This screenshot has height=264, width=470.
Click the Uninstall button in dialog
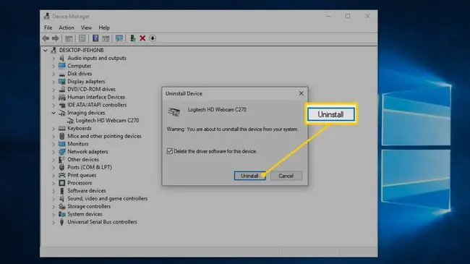point(249,176)
